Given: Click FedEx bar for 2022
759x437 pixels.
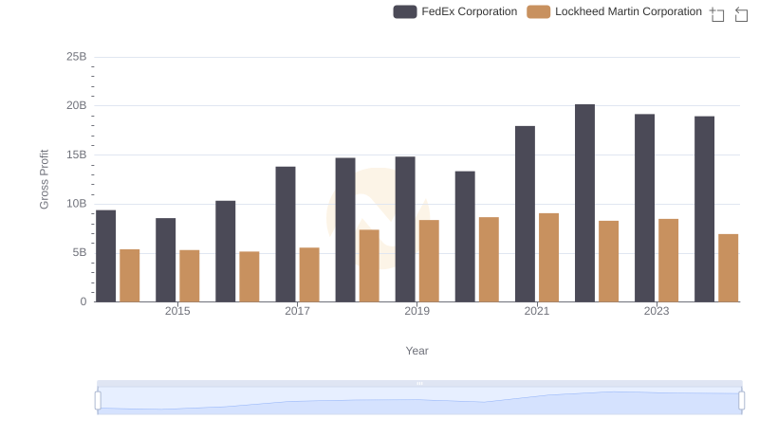Looking at the screenshot, I should tap(584, 203).
